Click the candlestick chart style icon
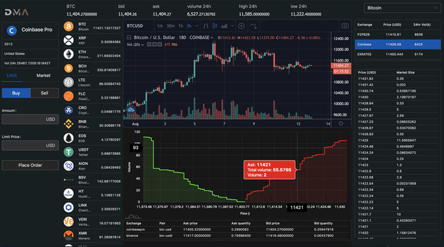Image resolution: width=444 pixels, height=247 pixels. (215, 26)
